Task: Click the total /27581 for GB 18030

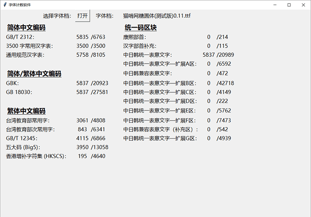Action: pyautogui.click(x=100, y=92)
